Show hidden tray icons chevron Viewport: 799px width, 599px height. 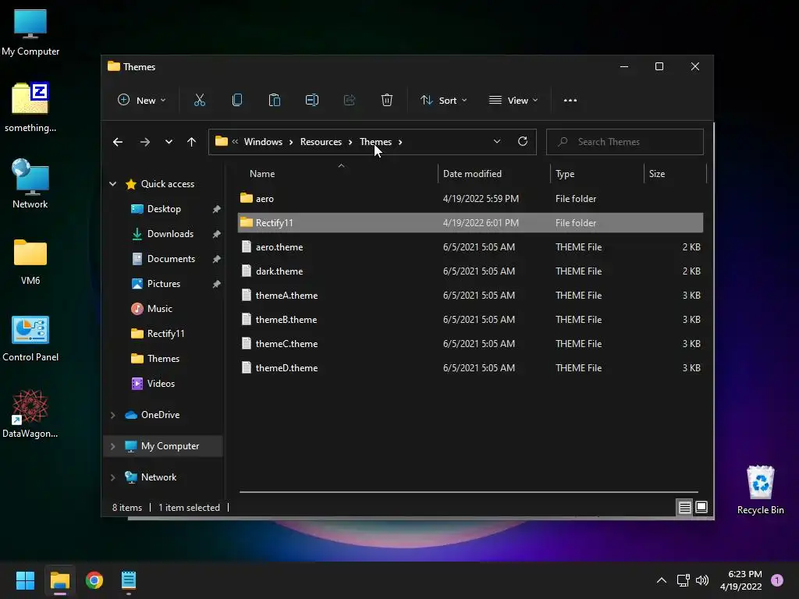(662, 580)
